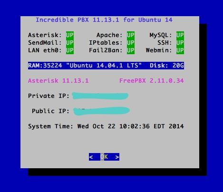Click the "Ubuntu 14.04.1 LTS" text
223x192 pixels.
click(104, 66)
